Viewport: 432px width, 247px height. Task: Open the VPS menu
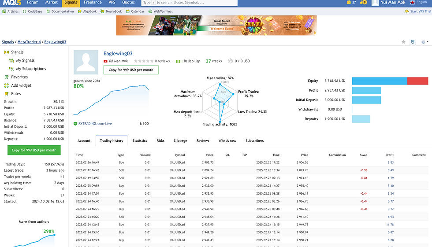[x=112, y=3]
